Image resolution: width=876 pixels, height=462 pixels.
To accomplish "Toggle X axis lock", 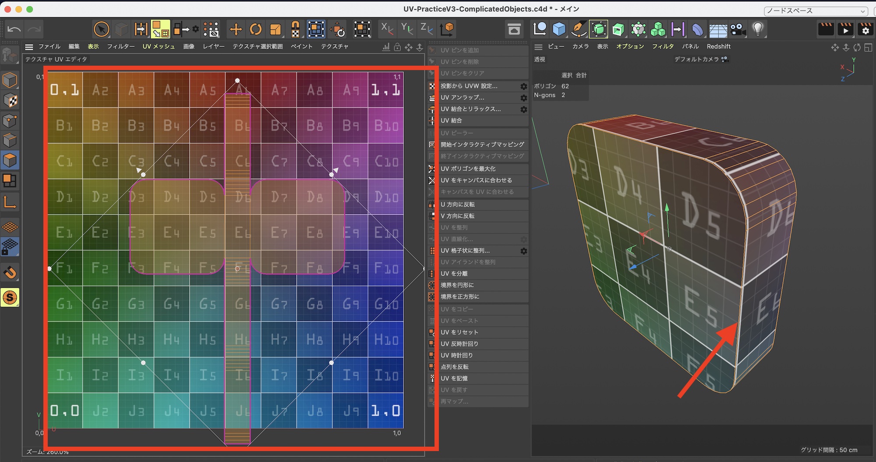I will [387, 29].
